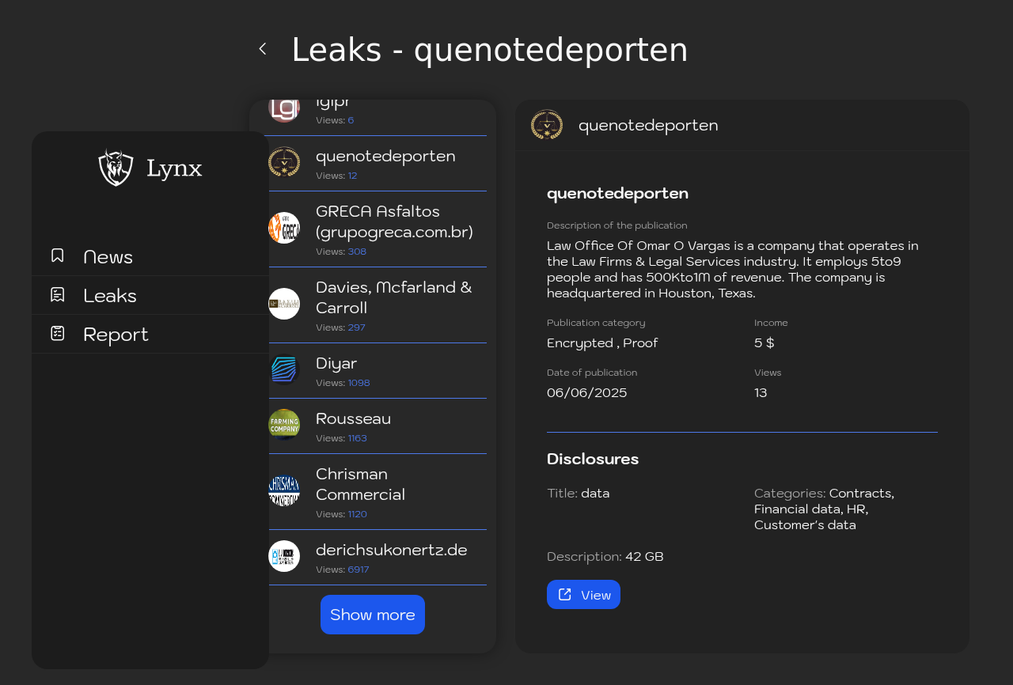Click the Law Office Of Omar O Vargas description
The height and width of the screenshot is (685, 1013).
(x=734, y=270)
